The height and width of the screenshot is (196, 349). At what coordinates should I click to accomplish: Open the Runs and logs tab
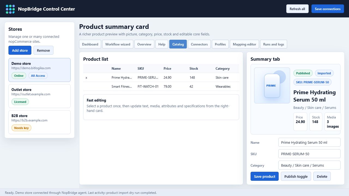click(x=273, y=44)
